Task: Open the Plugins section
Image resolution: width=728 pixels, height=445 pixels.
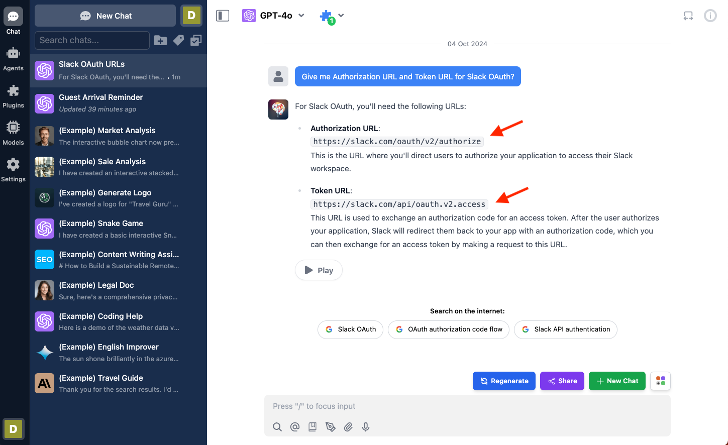Action: pyautogui.click(x=14, y=96)
